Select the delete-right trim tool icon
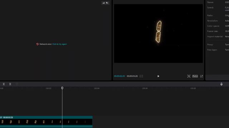The image size is (229, 128). (10, 84)
